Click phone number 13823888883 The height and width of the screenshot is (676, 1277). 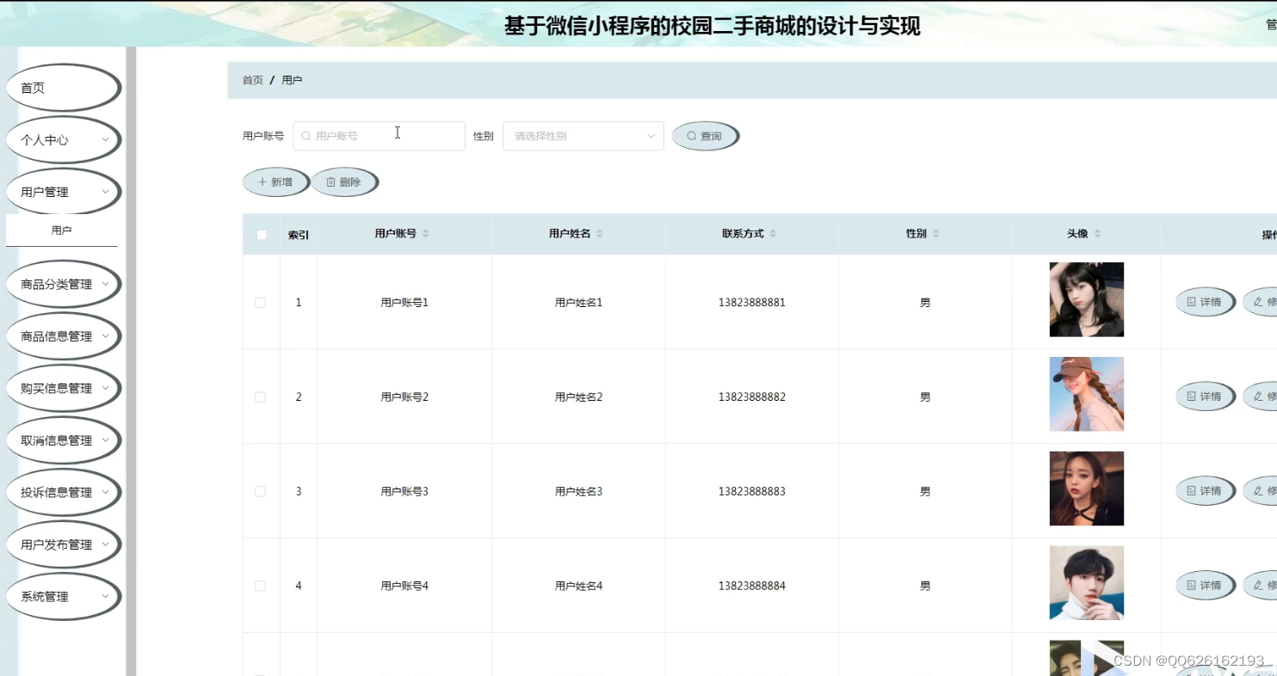752,492
